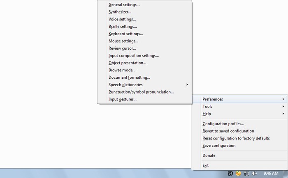288x178 pixels.
Task: Open Braille settings
Action: (123, 27)
